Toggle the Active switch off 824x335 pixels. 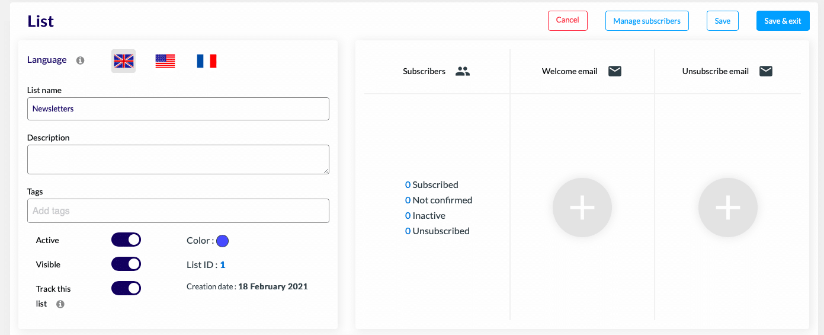(x=126, y=240)
